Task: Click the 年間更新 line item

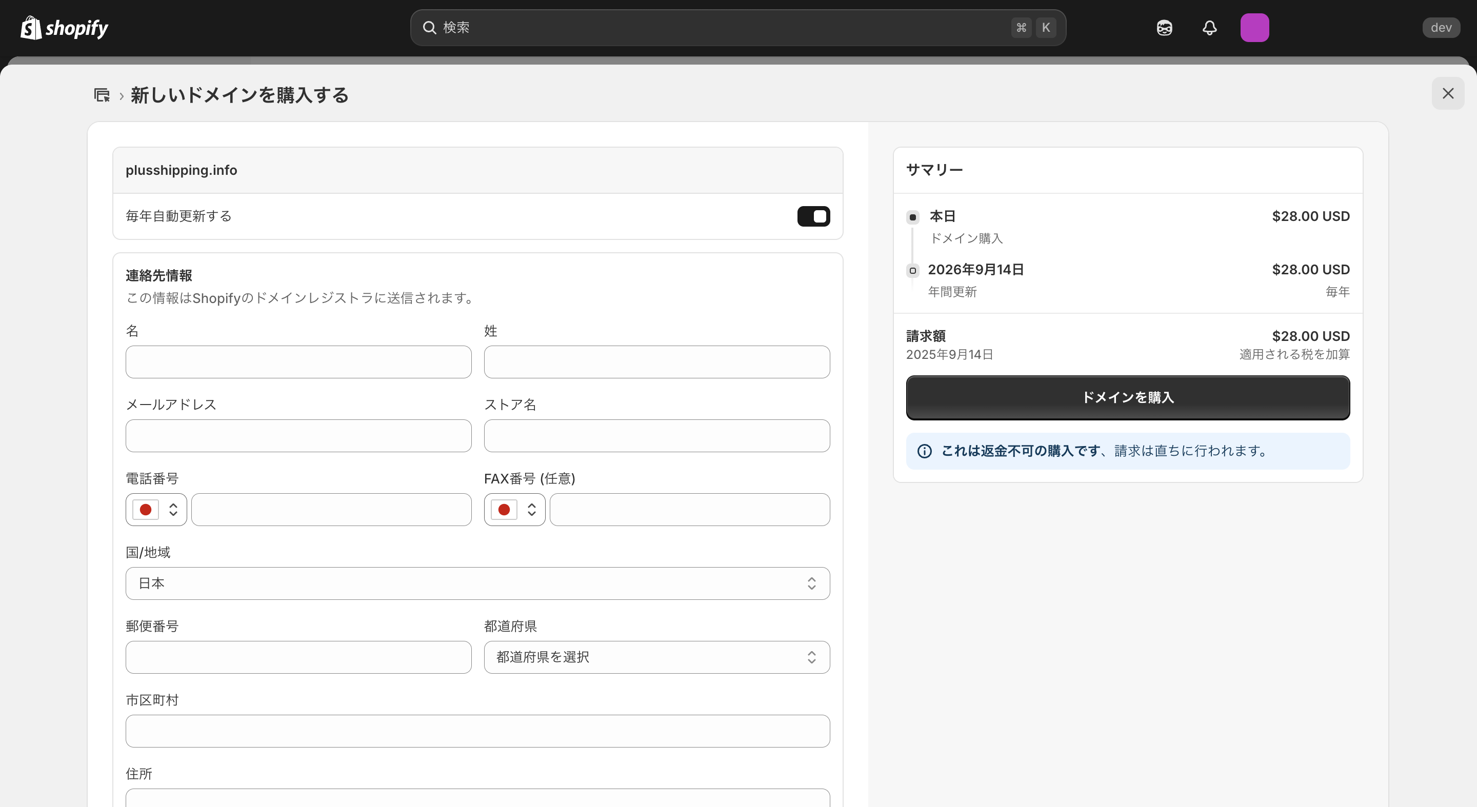Action: pyautogui.click(x=952, y=292)
